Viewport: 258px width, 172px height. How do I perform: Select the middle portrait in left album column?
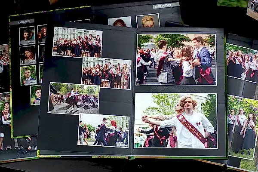[x=28, y=55]
